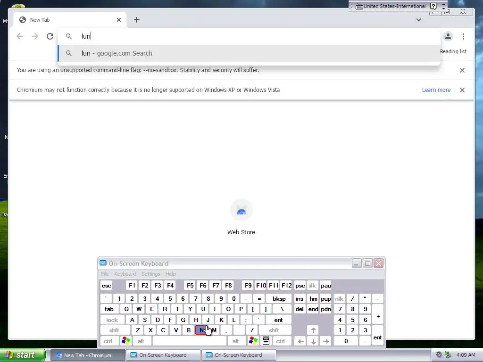Select 'lun - google.com Search' suggestion
Screen dimensions: 483x362
coord(249,53)
